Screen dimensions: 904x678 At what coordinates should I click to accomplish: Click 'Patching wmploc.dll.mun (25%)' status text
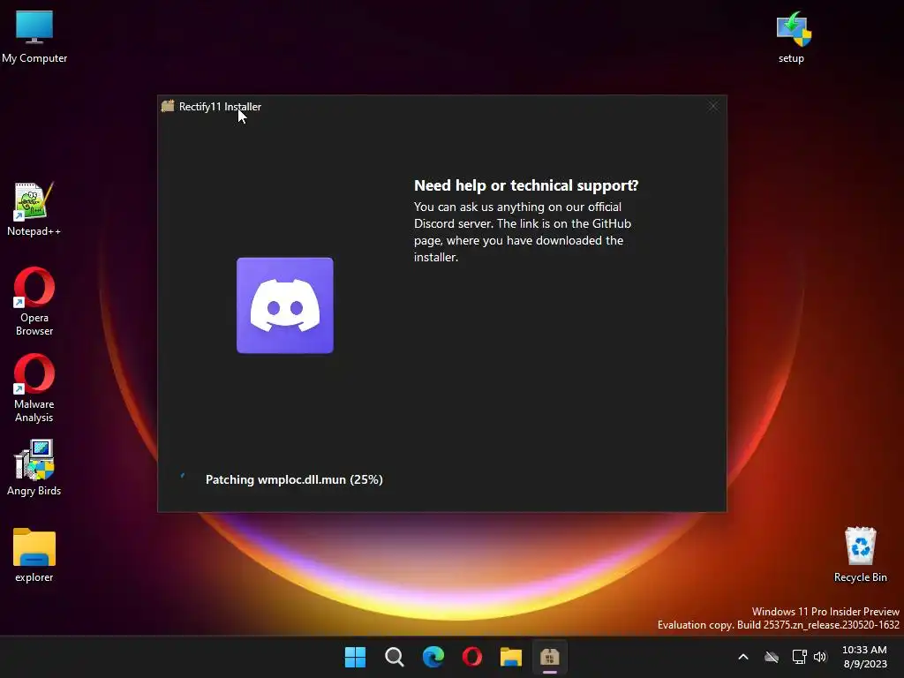pos(294,479)
